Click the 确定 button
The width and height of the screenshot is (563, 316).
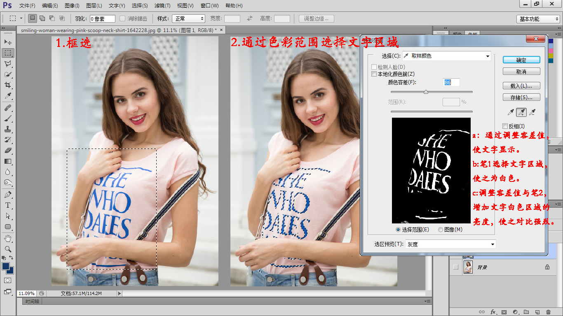point(521,60)
